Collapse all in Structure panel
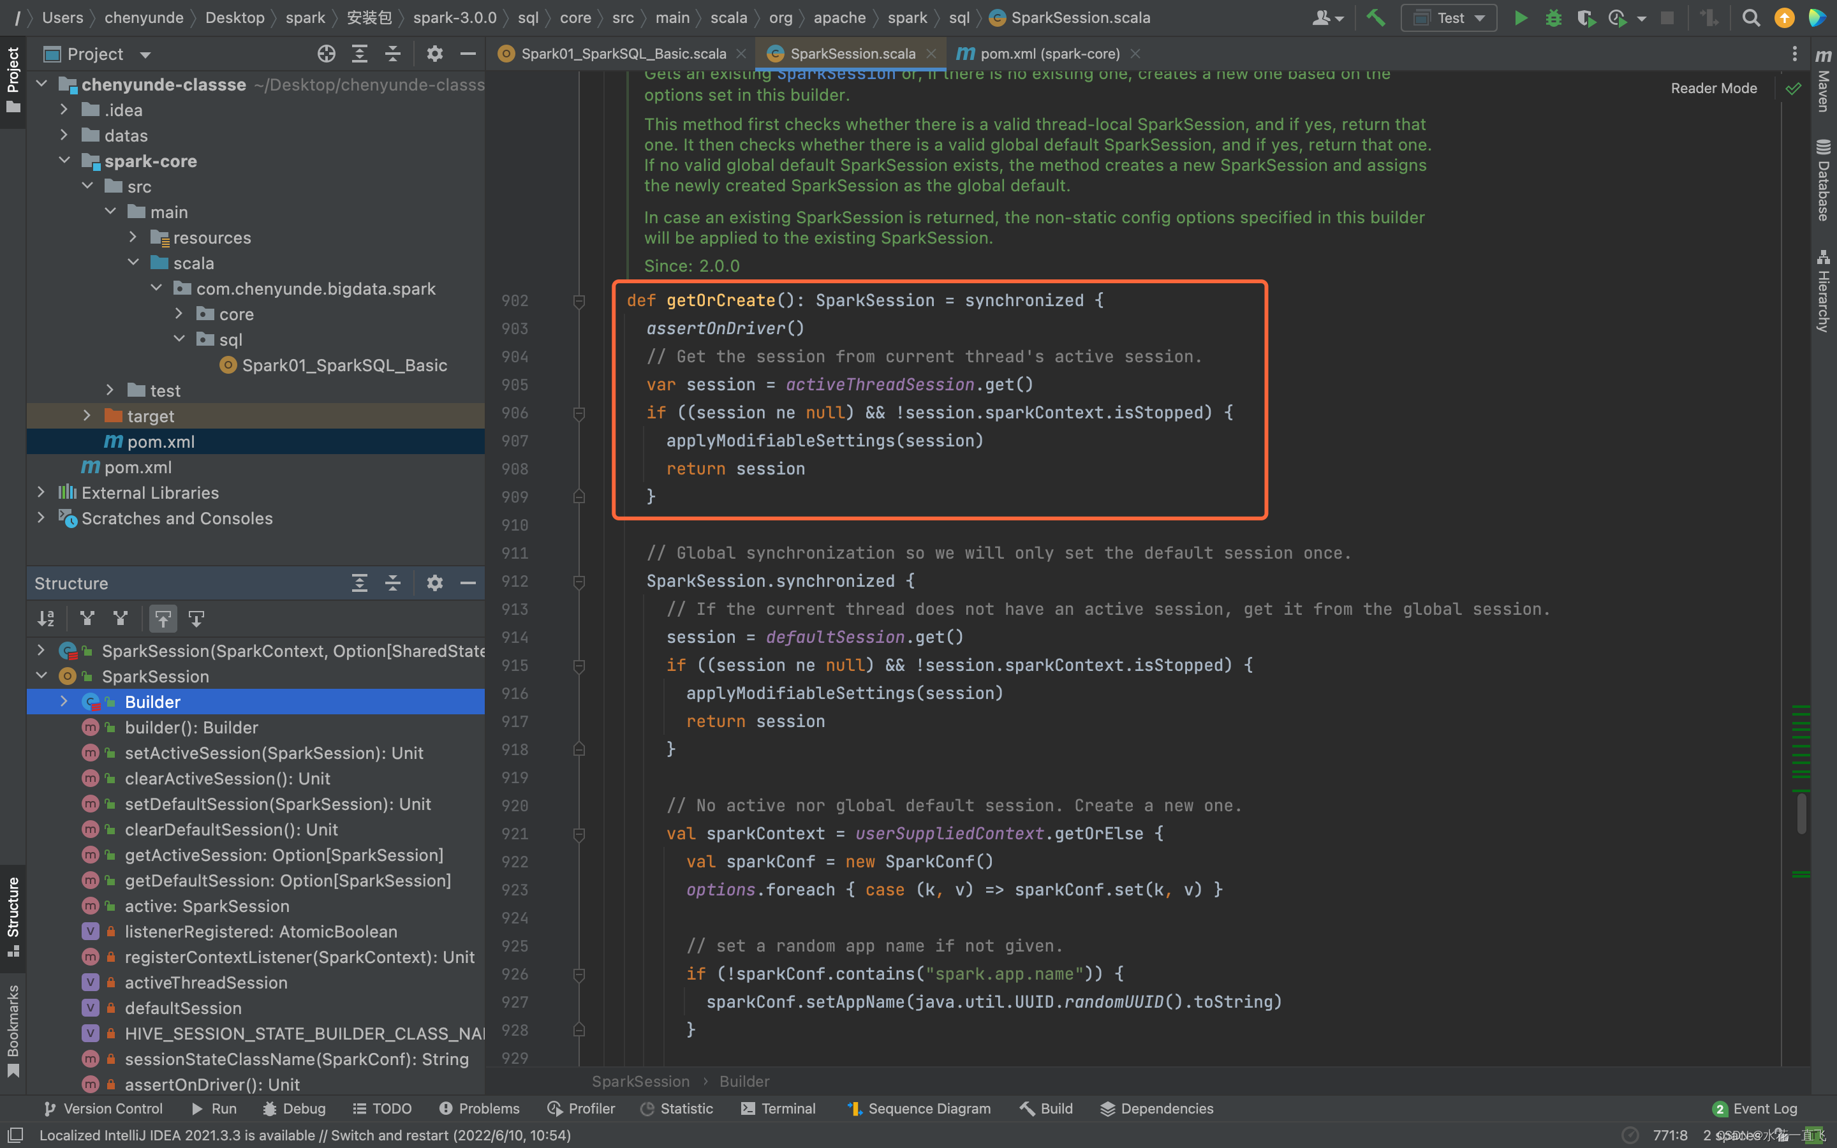This screenshot has height=1148, width=1837. coord(392,583)
